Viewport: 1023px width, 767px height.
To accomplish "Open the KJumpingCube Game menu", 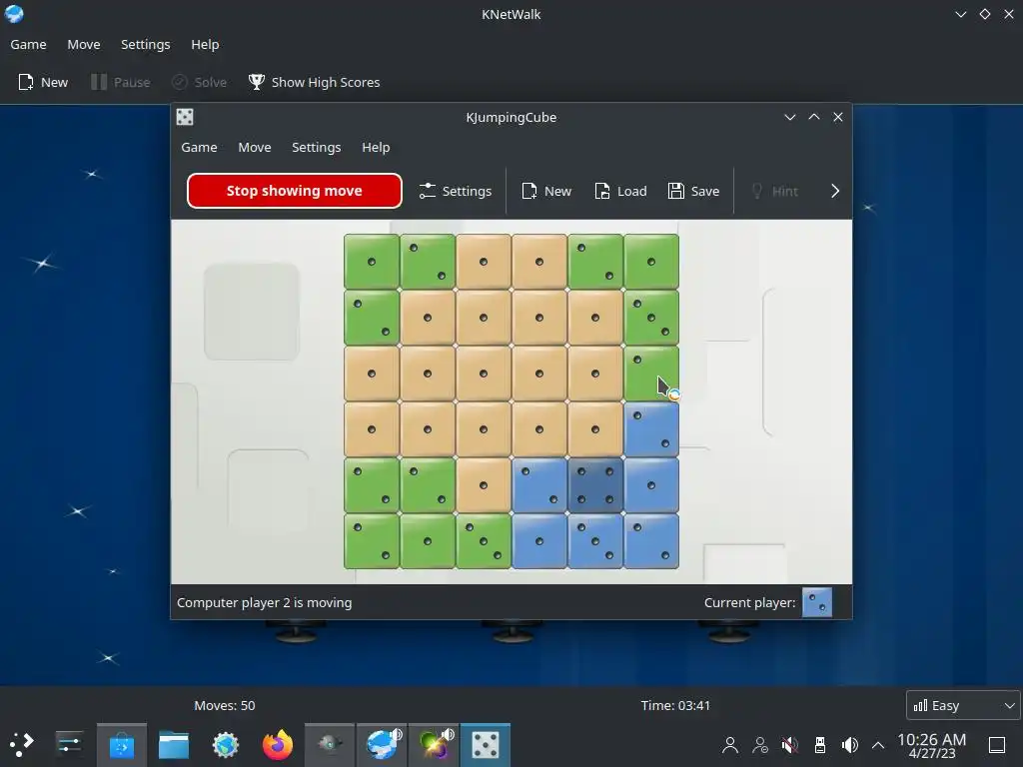I will click(199, 148).
